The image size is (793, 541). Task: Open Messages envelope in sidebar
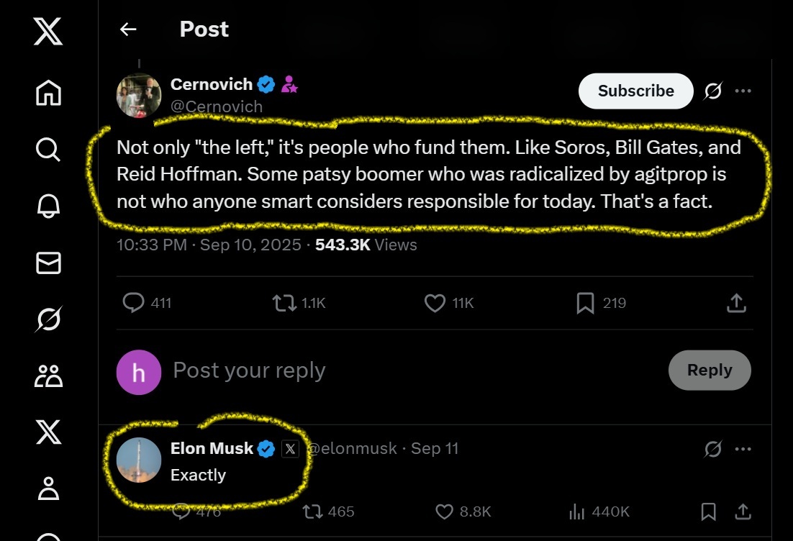coord(48,263)
